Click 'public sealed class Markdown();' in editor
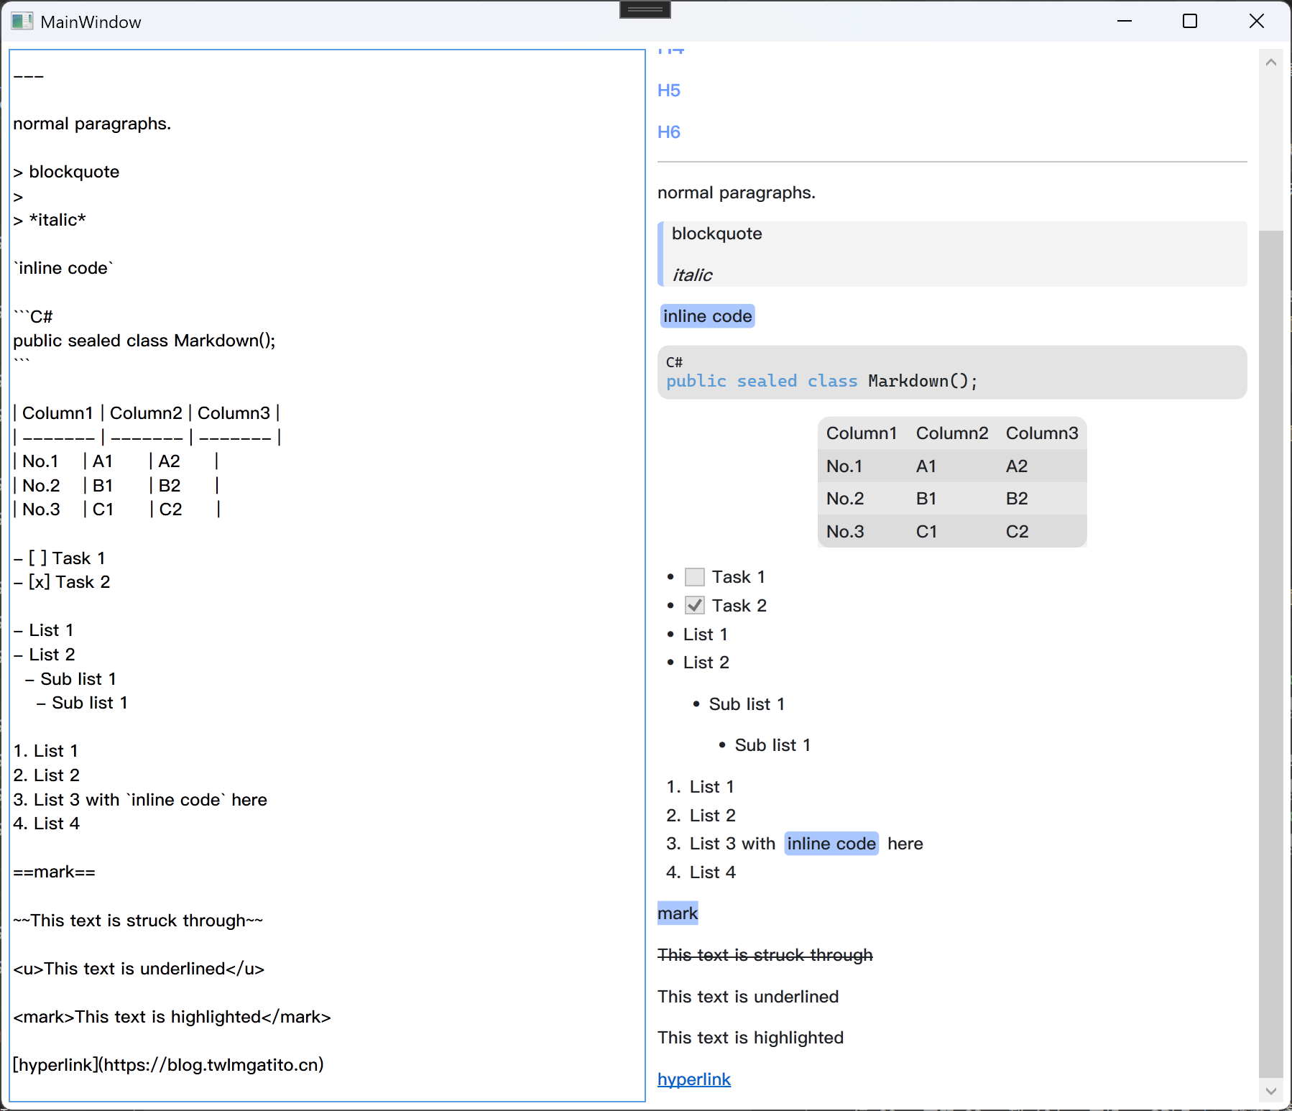1292x1111 pixels. click(x=144, y=341)
